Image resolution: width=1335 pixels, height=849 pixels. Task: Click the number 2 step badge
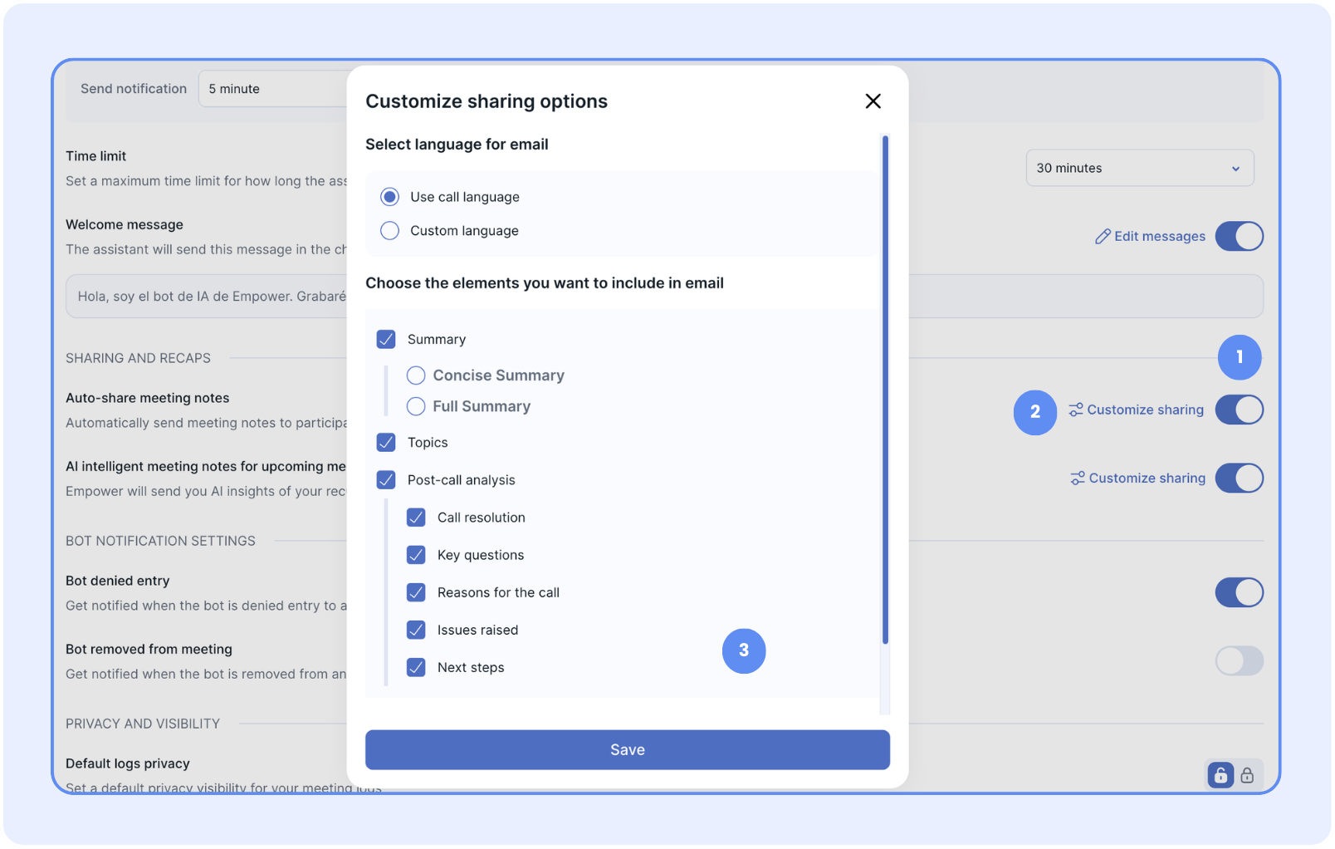tap(1034, 412)
